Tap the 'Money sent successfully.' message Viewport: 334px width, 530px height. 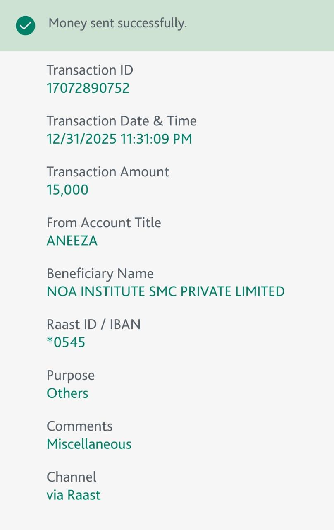coord(118,24)
